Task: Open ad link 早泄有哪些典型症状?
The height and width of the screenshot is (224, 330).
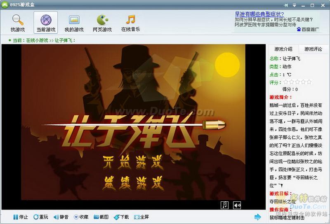Action: pyautogui.click(x=259, y=14)
